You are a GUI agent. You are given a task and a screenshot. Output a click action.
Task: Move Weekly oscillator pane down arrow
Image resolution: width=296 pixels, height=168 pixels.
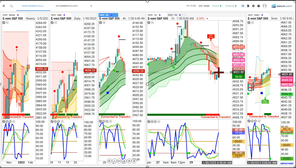click(7, 122)
